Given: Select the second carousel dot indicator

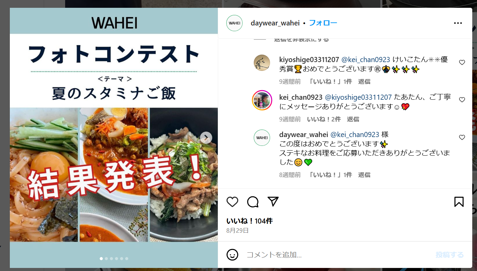Looking at the screenshot, I should 106,258.
